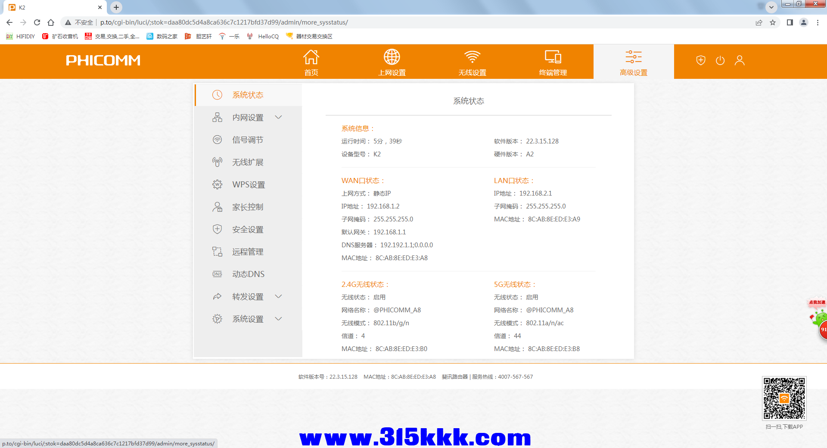Click the 家长控制 person icon

[x=218, y=207]
